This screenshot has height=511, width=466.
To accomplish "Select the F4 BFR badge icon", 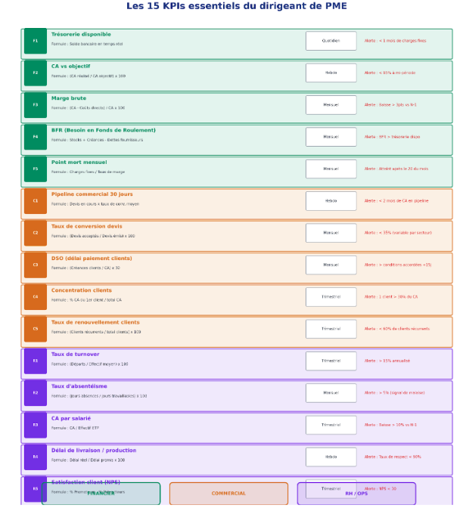I will tap(35, 137).
